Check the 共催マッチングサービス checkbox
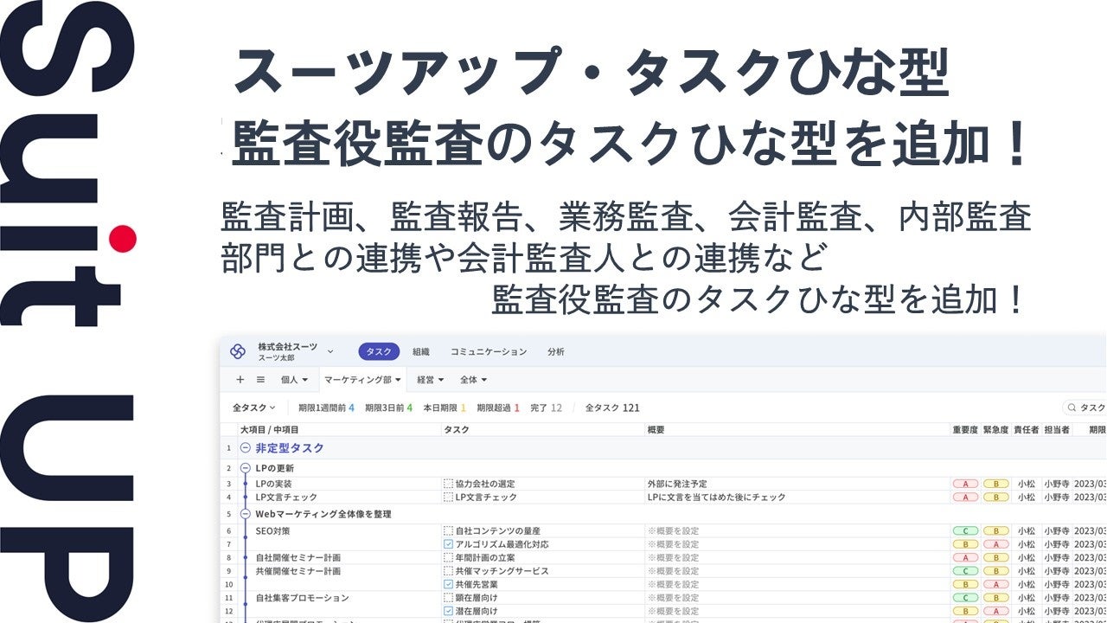The height and width of the screenshot is (623, 1107). tap(448, 571)
